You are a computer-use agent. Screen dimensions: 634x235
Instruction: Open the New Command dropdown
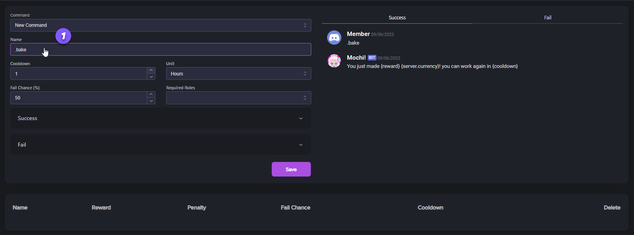(x=161, y=25)
